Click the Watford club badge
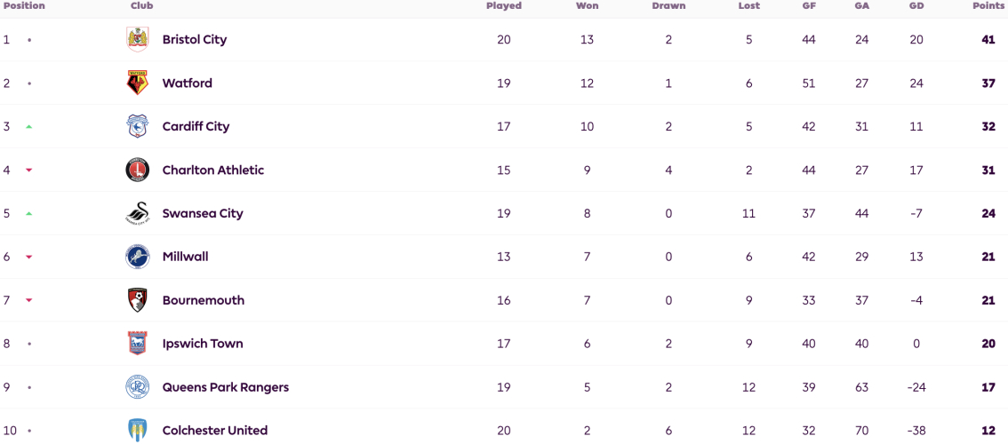Image resolution: width=1008 pixels, height=444 pixels. (x=137, y=83)
